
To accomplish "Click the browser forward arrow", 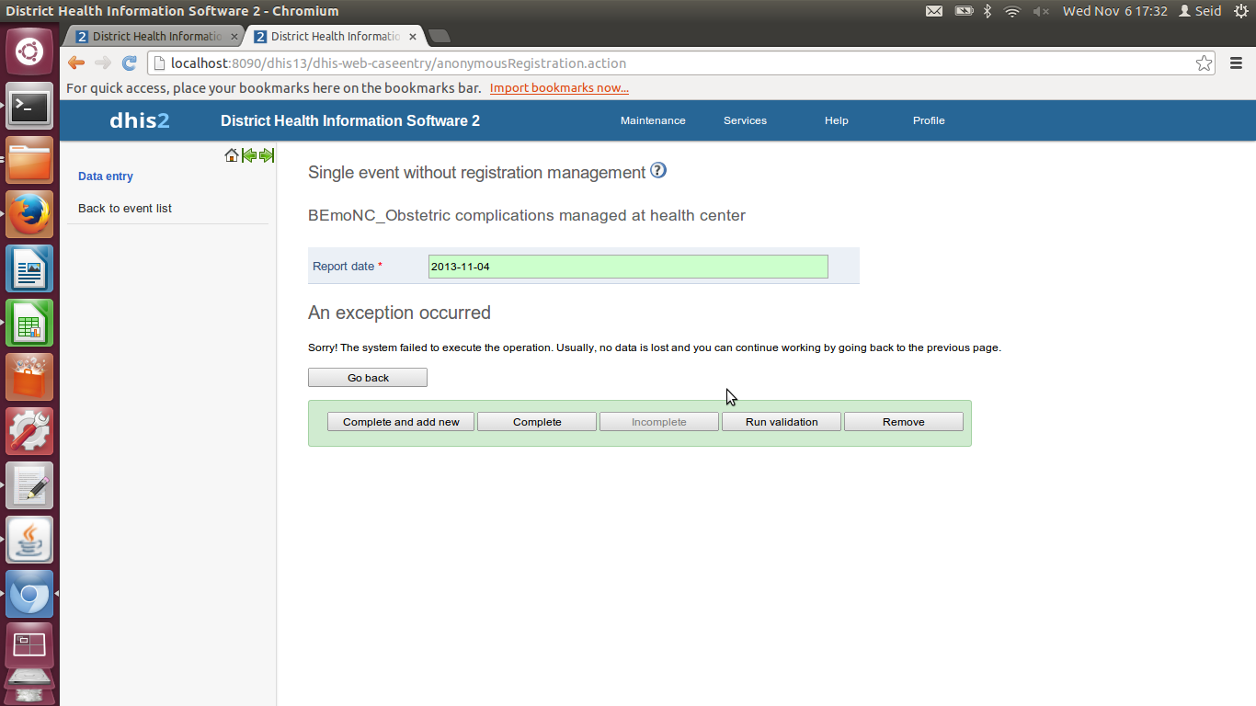I will click(103, 63).
